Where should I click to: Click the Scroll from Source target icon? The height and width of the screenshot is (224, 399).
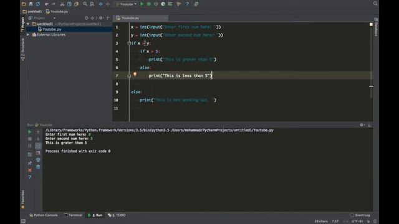coord(87,18)
